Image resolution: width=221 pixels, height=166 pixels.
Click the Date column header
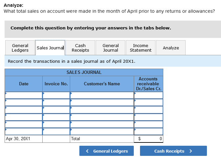click(24, 84)
